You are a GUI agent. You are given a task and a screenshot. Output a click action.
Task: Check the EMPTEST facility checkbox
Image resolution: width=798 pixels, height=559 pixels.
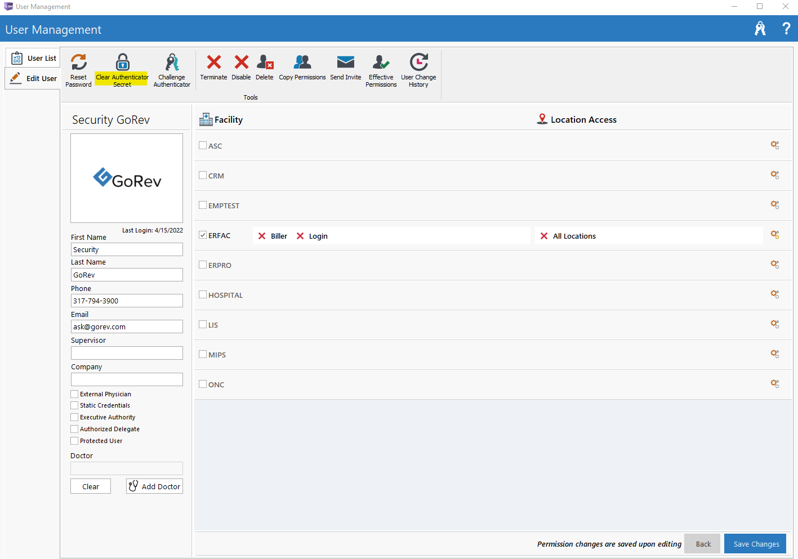(203, 205)
